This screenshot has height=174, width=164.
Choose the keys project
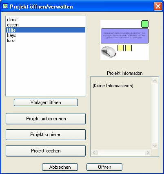(x=46, y=35)
